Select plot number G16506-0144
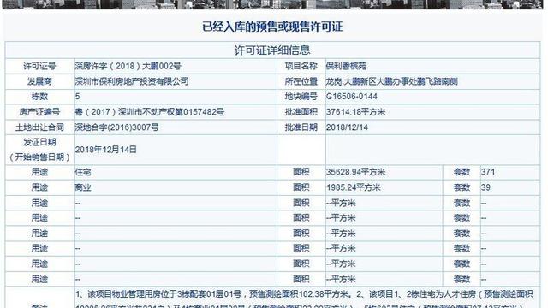 click(352, 97)
